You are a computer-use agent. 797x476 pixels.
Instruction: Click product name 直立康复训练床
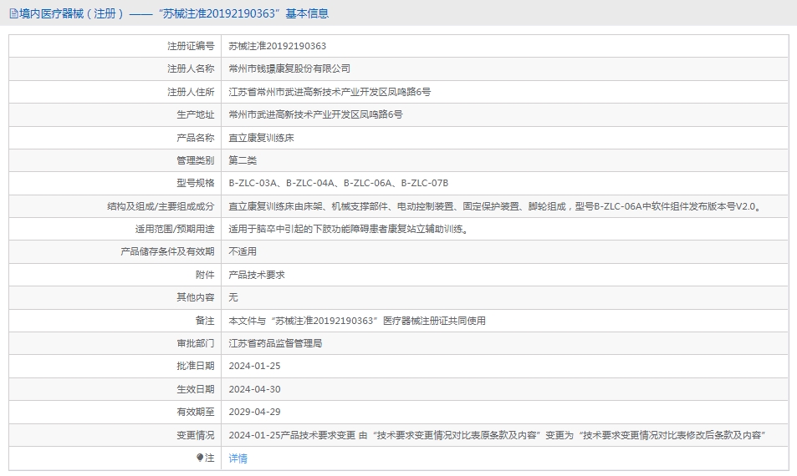261,138
